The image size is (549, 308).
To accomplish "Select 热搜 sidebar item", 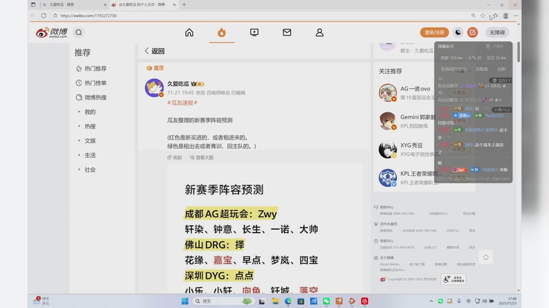I will [x=90, y=126].
